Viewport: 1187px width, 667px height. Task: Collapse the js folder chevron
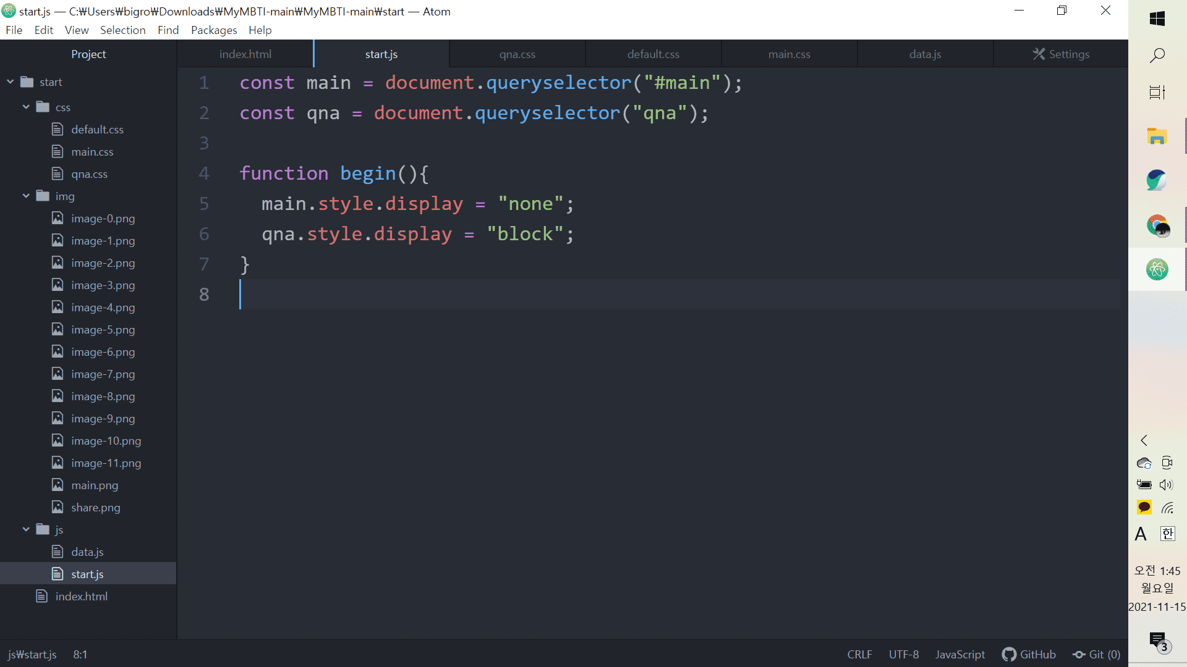(x=26, y=529)
